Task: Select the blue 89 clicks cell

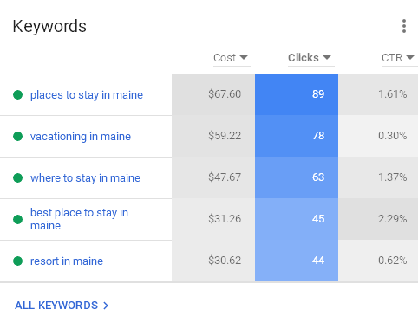Action: point(297,94)
